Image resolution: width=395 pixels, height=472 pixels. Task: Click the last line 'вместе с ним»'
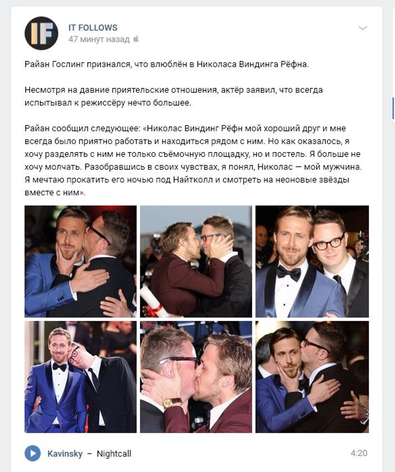pyautogui.click(x=55, y=193)
